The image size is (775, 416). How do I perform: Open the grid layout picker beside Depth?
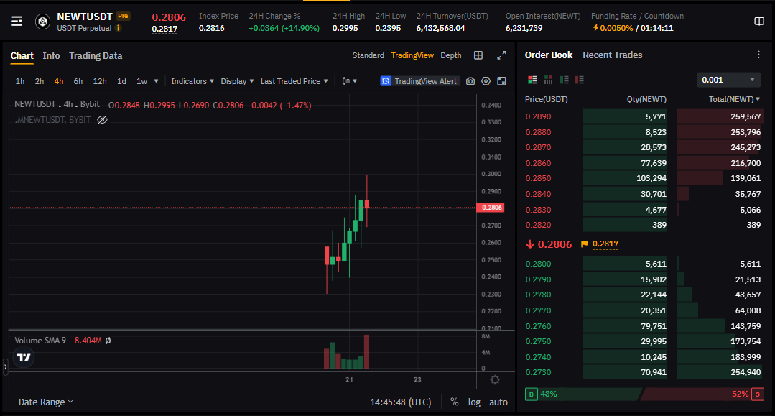click(x=478, y=55)
